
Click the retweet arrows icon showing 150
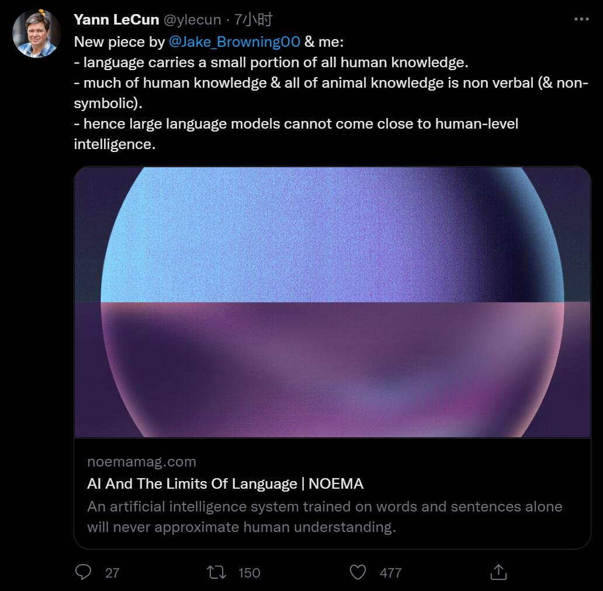(216, 572)
